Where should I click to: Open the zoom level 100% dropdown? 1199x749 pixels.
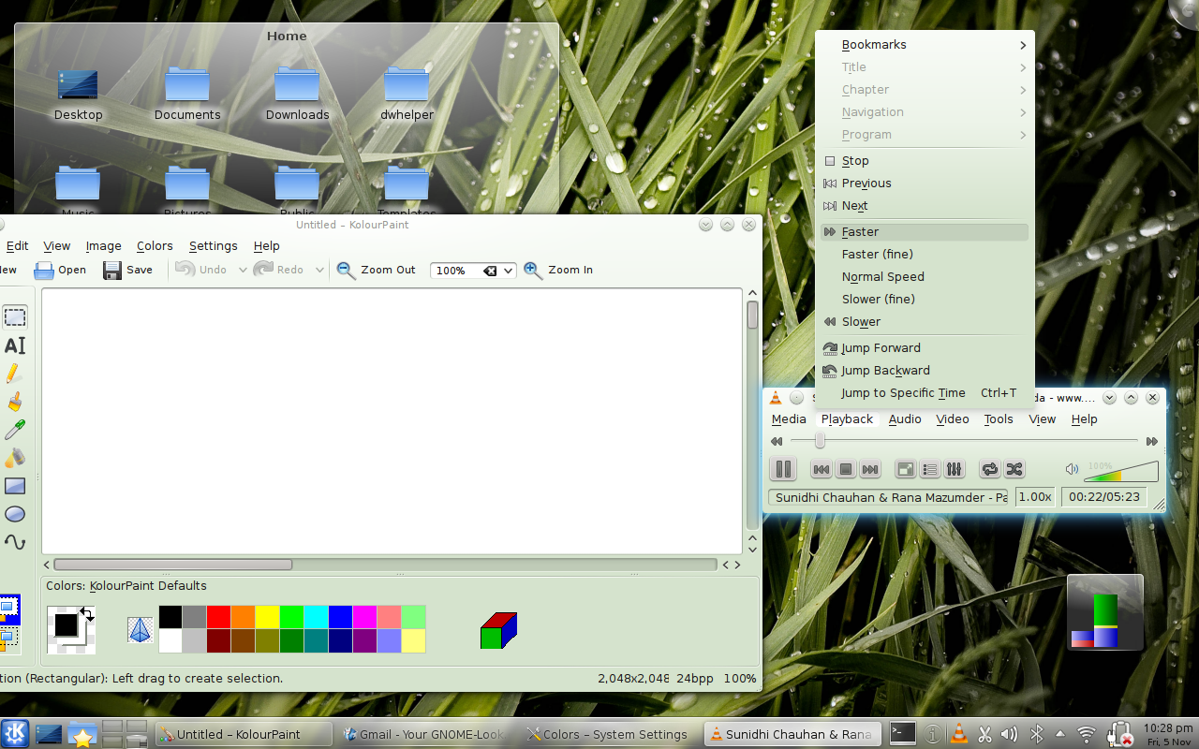509,271
